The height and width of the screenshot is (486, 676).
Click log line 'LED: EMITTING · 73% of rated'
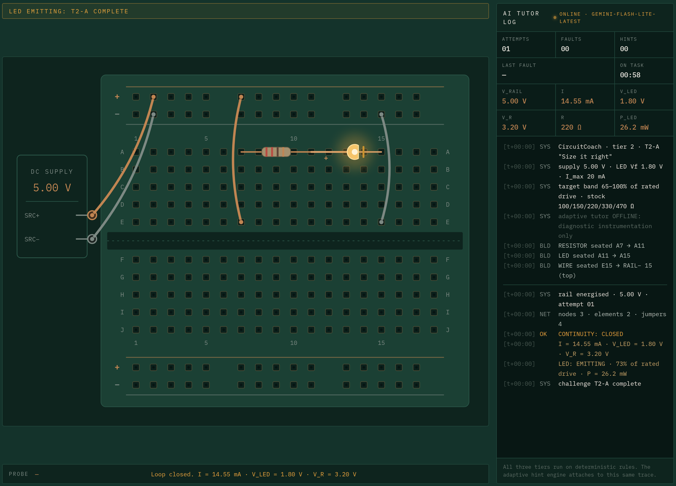[585, 369]
